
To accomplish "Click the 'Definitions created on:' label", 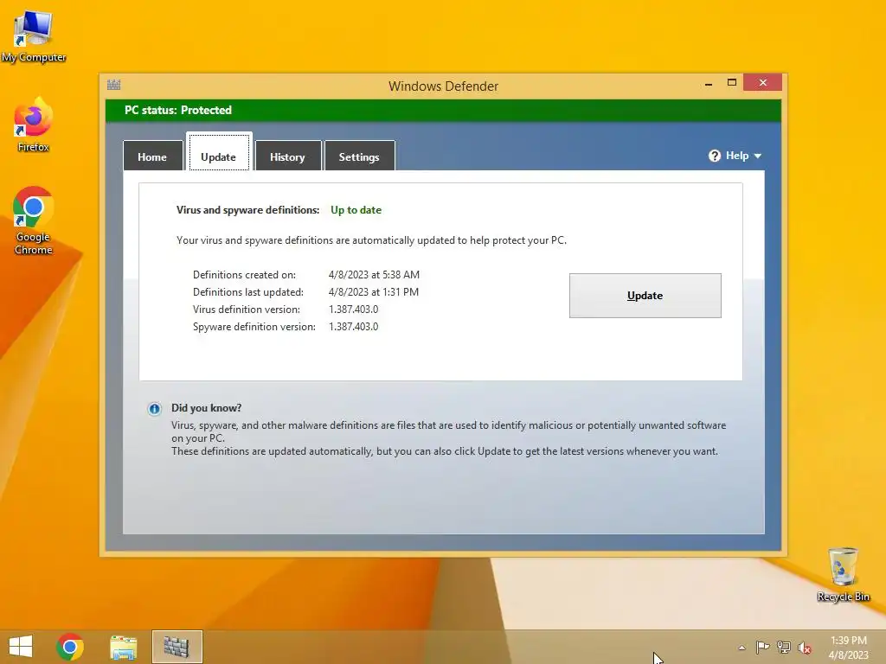I will pos(244,275).
